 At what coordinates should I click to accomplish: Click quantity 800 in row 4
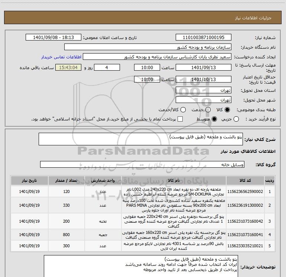click(66, 235)
